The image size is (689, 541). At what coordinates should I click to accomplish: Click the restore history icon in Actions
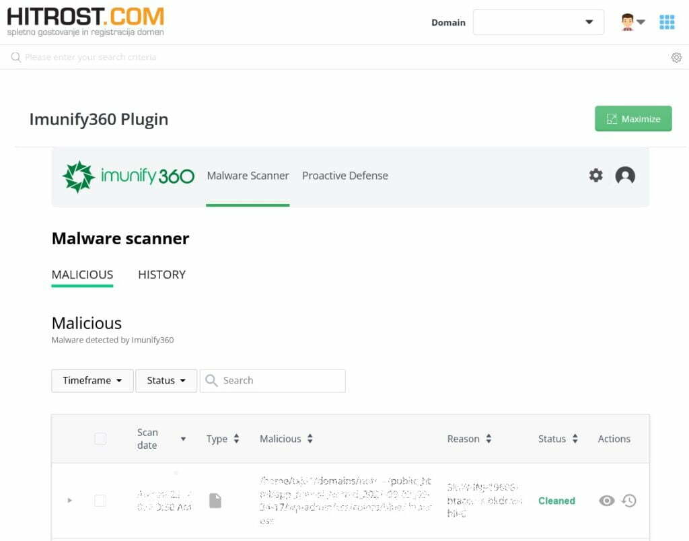tap(628, 501)
